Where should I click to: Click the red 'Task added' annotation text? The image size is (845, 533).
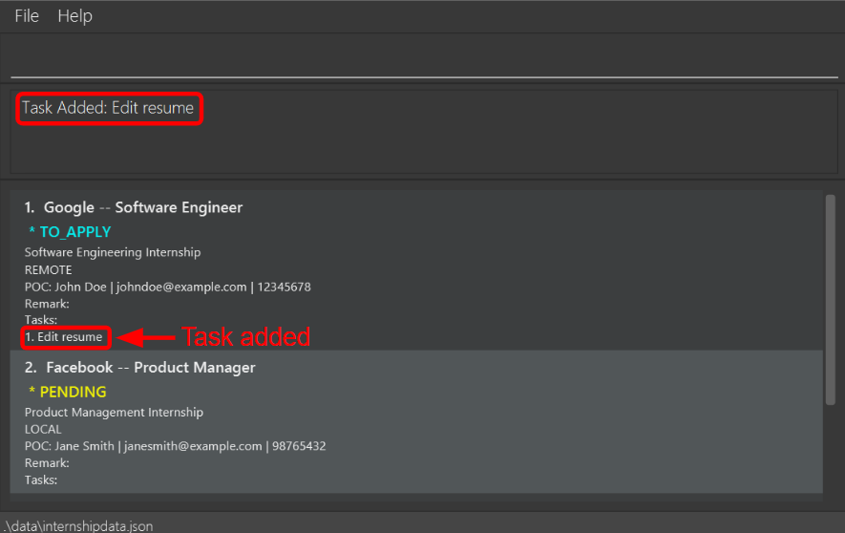pos(245,337)
